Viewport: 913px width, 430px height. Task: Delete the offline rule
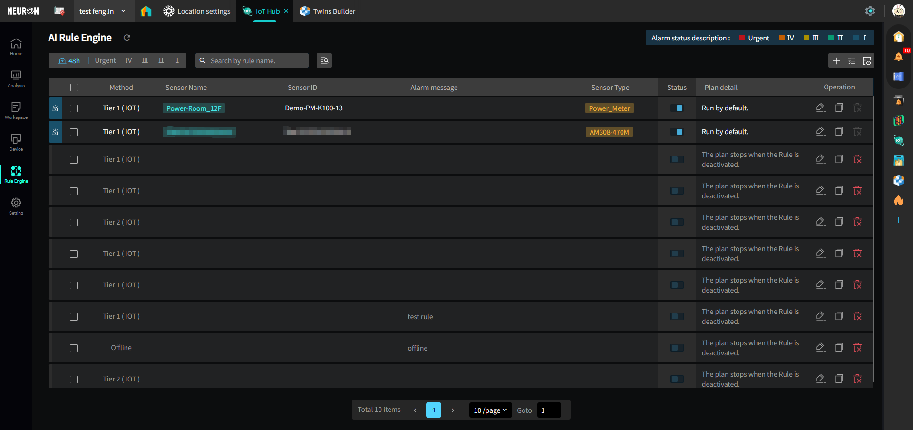[x=857, y=348]
